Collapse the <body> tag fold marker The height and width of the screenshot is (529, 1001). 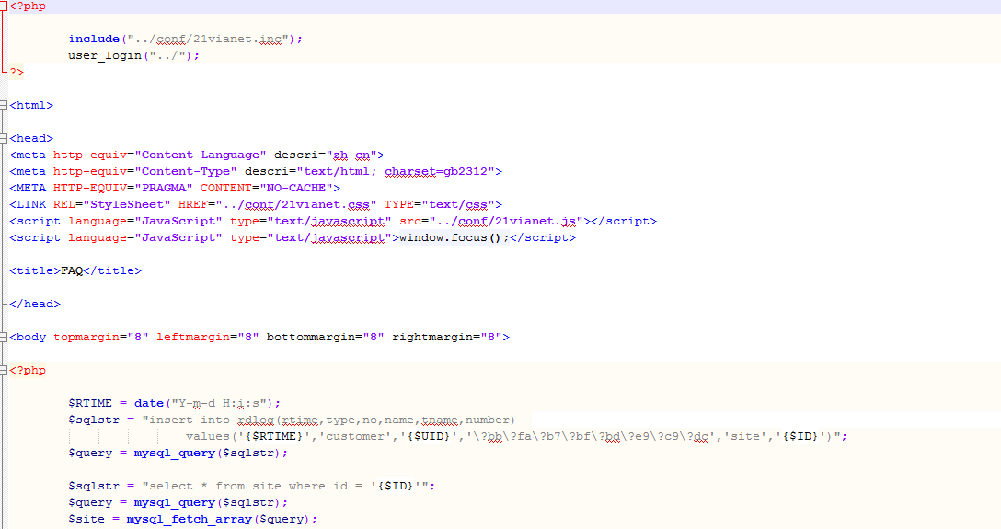[x=3, y=337]
